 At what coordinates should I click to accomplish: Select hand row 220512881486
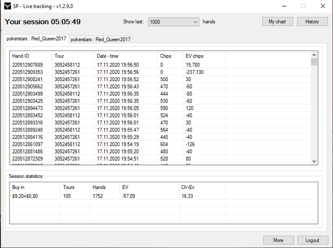click(x=160, y=152)
